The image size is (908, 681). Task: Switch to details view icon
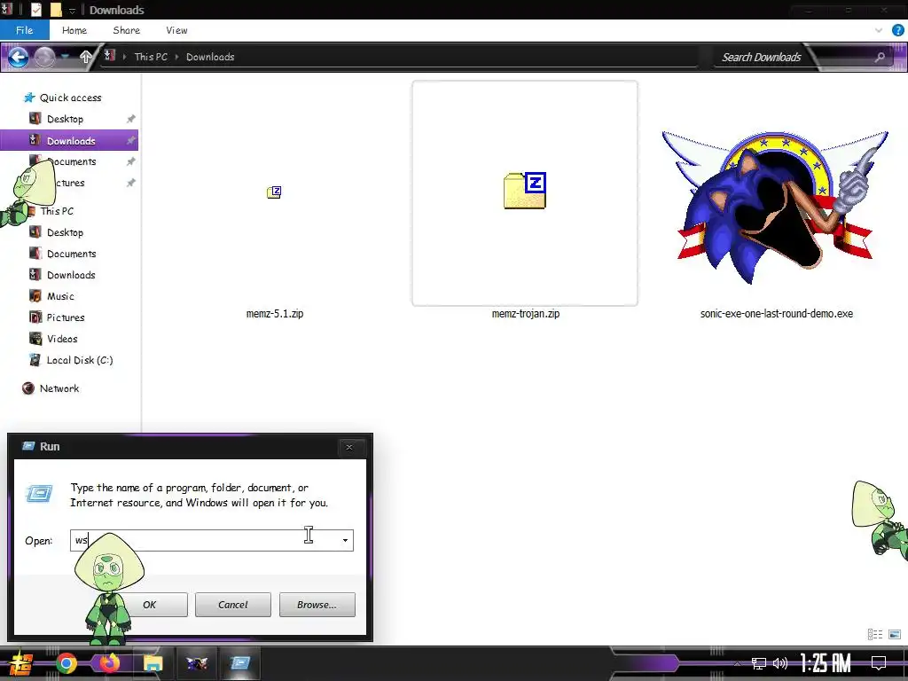875,635
